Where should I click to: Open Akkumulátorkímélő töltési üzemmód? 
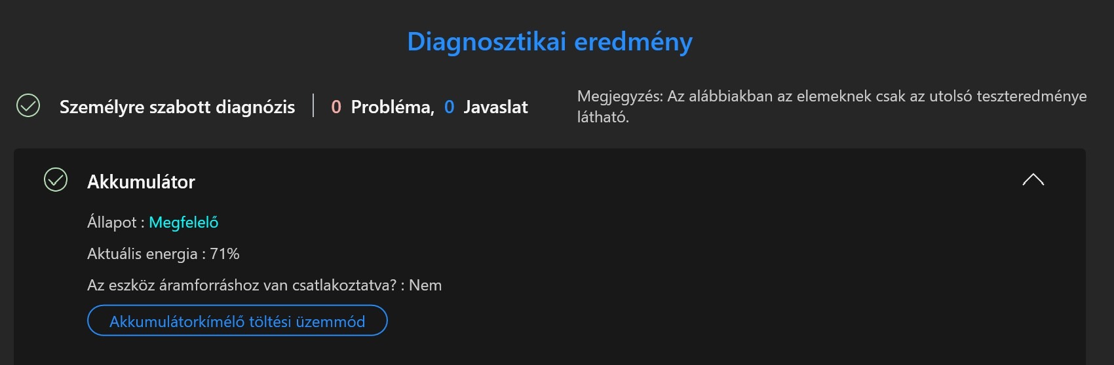tap(237, 321)
